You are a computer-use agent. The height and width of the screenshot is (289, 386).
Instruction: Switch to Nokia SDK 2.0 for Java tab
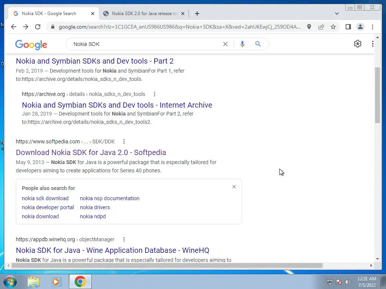point(144,14)
